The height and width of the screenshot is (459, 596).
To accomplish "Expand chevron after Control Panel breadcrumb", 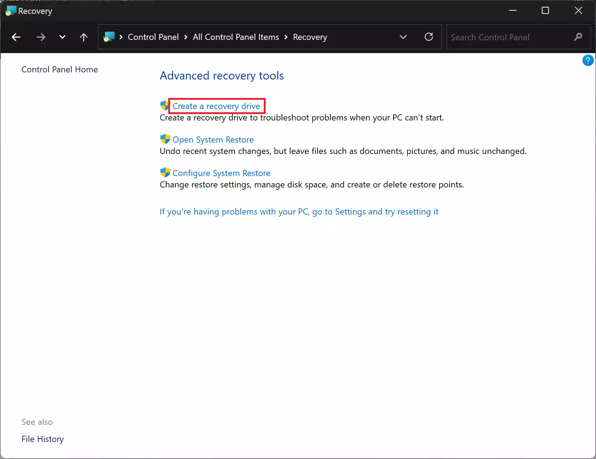I will point(186,37).
